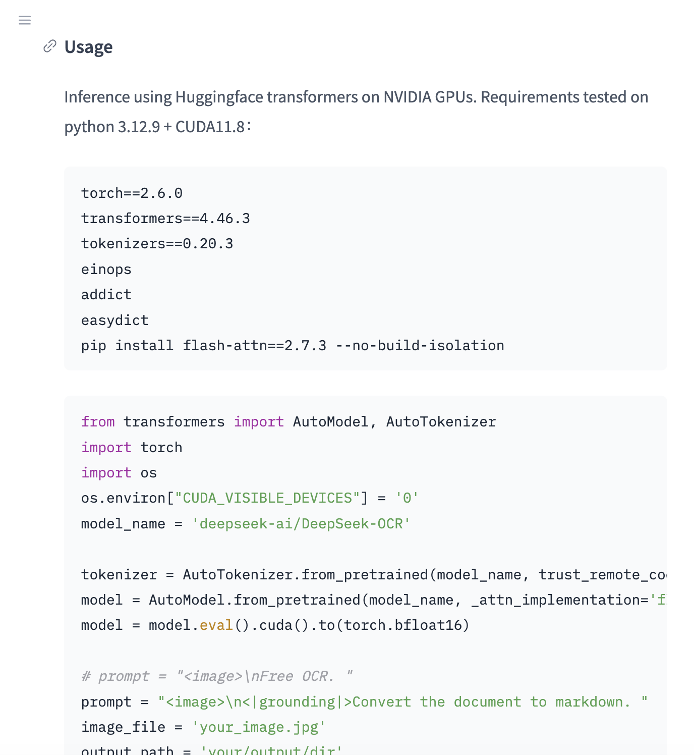
Task: Click the 'your_image.jpg' file name string
Action: (x=259, y=727)
